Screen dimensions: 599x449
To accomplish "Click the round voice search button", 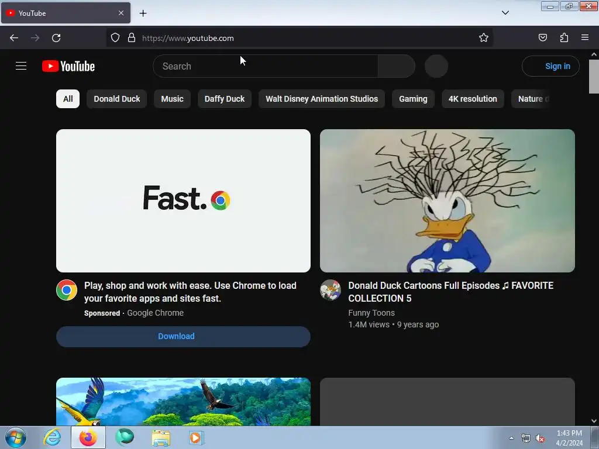I will click(436, 66).
